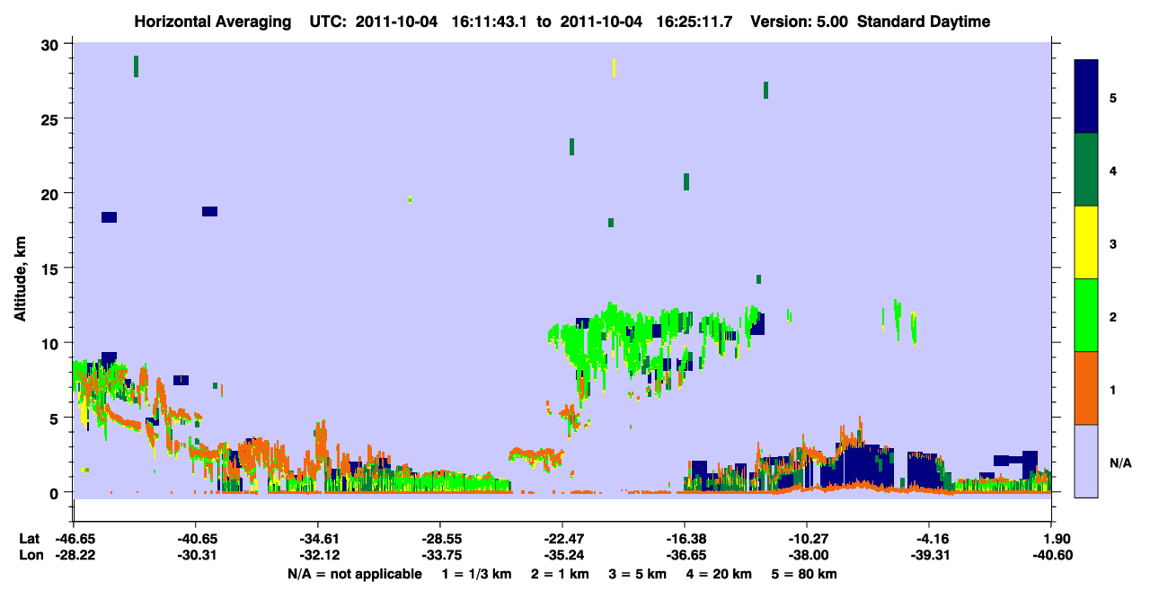Click the '1 = 1/3 km' legend text

click(x=478, y=574)
